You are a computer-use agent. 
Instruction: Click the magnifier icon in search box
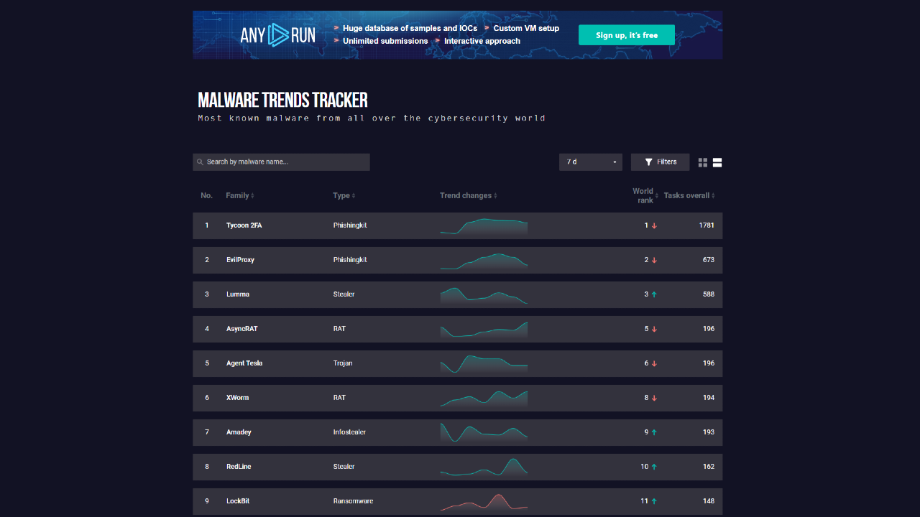[201, 162]
